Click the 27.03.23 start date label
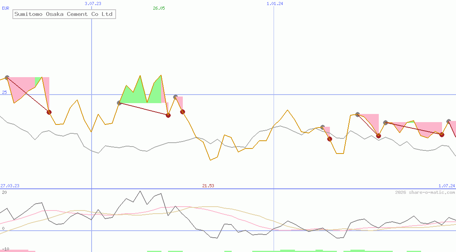 tap(10, 186)
